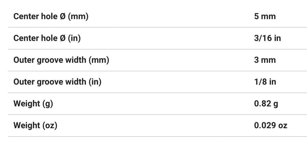
Task: Click the "(oz)" unit in Weight label
Action: coord(50,126)
